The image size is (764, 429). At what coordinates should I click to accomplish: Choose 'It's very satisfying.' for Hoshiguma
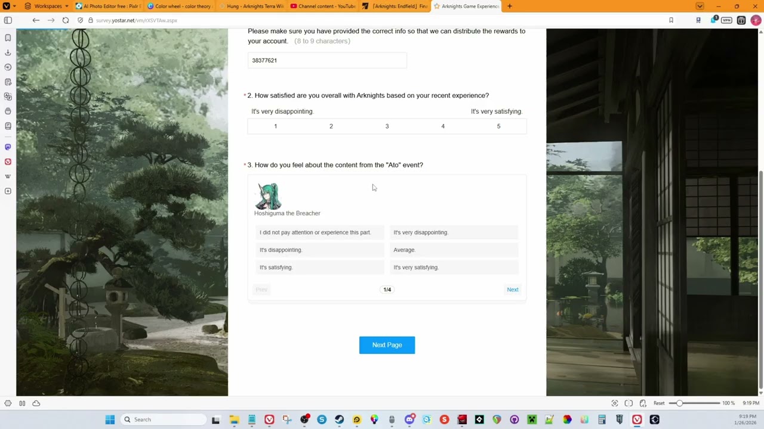[454, 267]
